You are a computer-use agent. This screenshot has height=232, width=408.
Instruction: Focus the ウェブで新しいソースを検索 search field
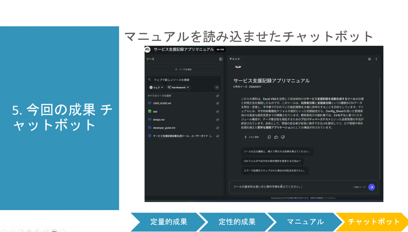pos(184,80)
